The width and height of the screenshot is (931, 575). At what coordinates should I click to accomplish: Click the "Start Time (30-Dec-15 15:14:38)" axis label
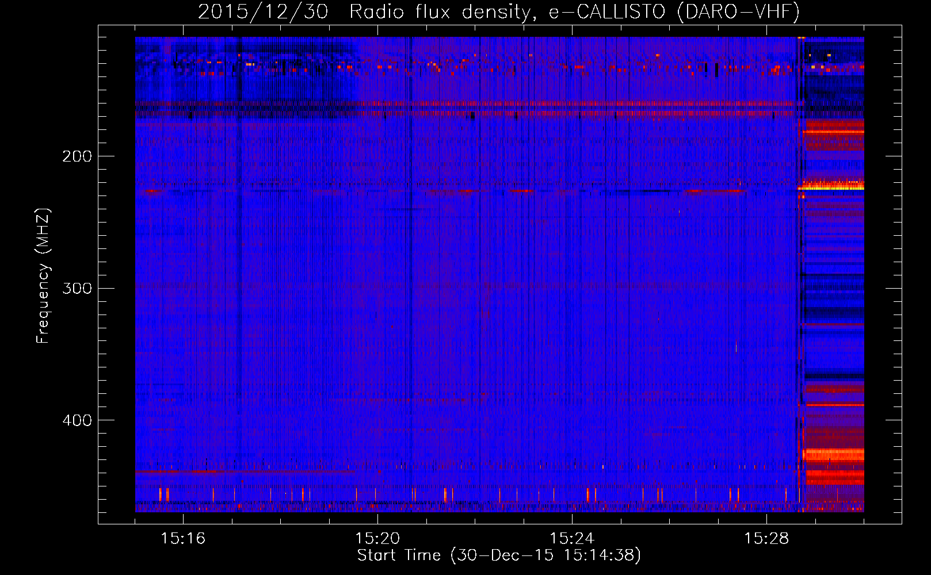(x=499, y=555)
